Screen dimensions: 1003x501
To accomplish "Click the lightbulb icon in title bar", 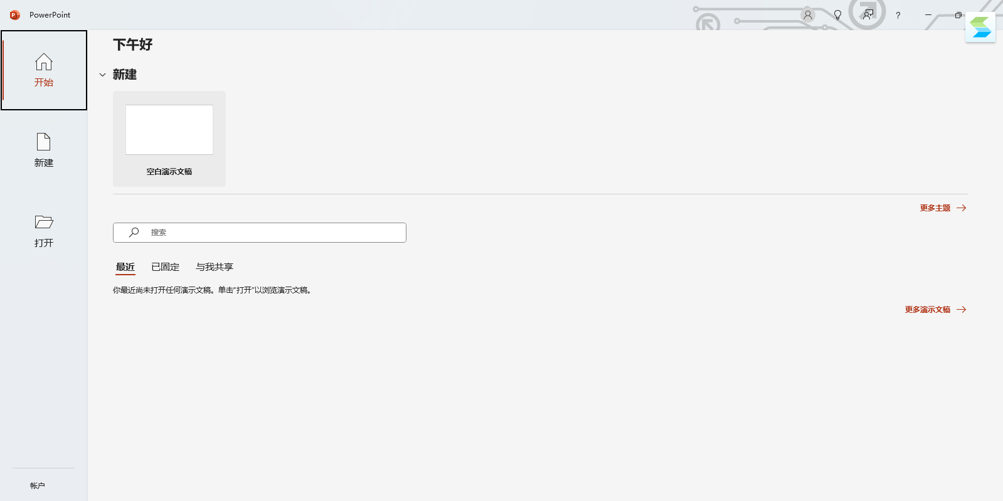I will (837, 15).
